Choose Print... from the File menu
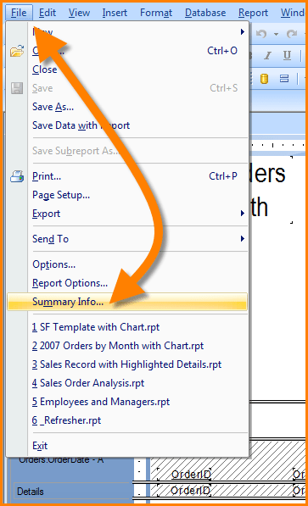 [47, 176]
